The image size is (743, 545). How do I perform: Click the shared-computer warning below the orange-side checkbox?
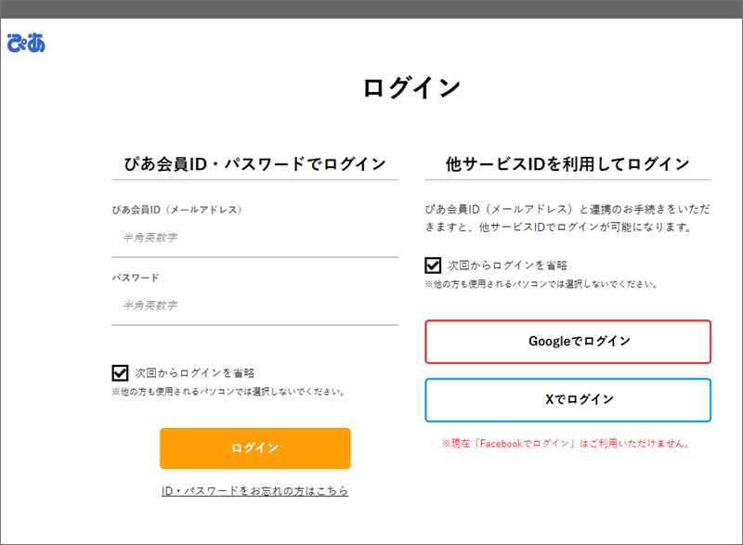(228, 392)
